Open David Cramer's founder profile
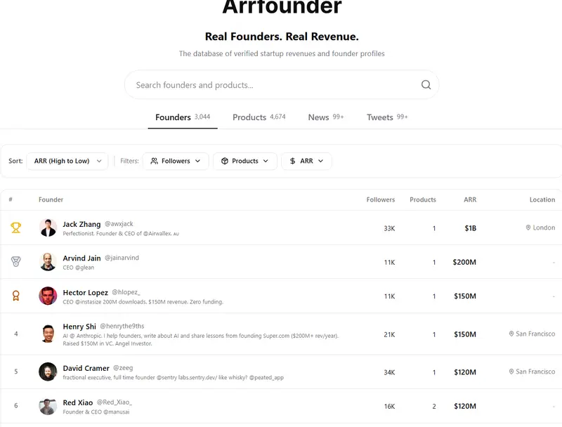This screenshot has height=427, width=562. tap(86, 368)
